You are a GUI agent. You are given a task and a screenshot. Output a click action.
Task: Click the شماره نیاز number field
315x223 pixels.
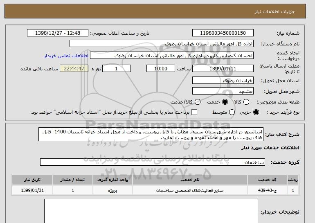coord(223,33)
